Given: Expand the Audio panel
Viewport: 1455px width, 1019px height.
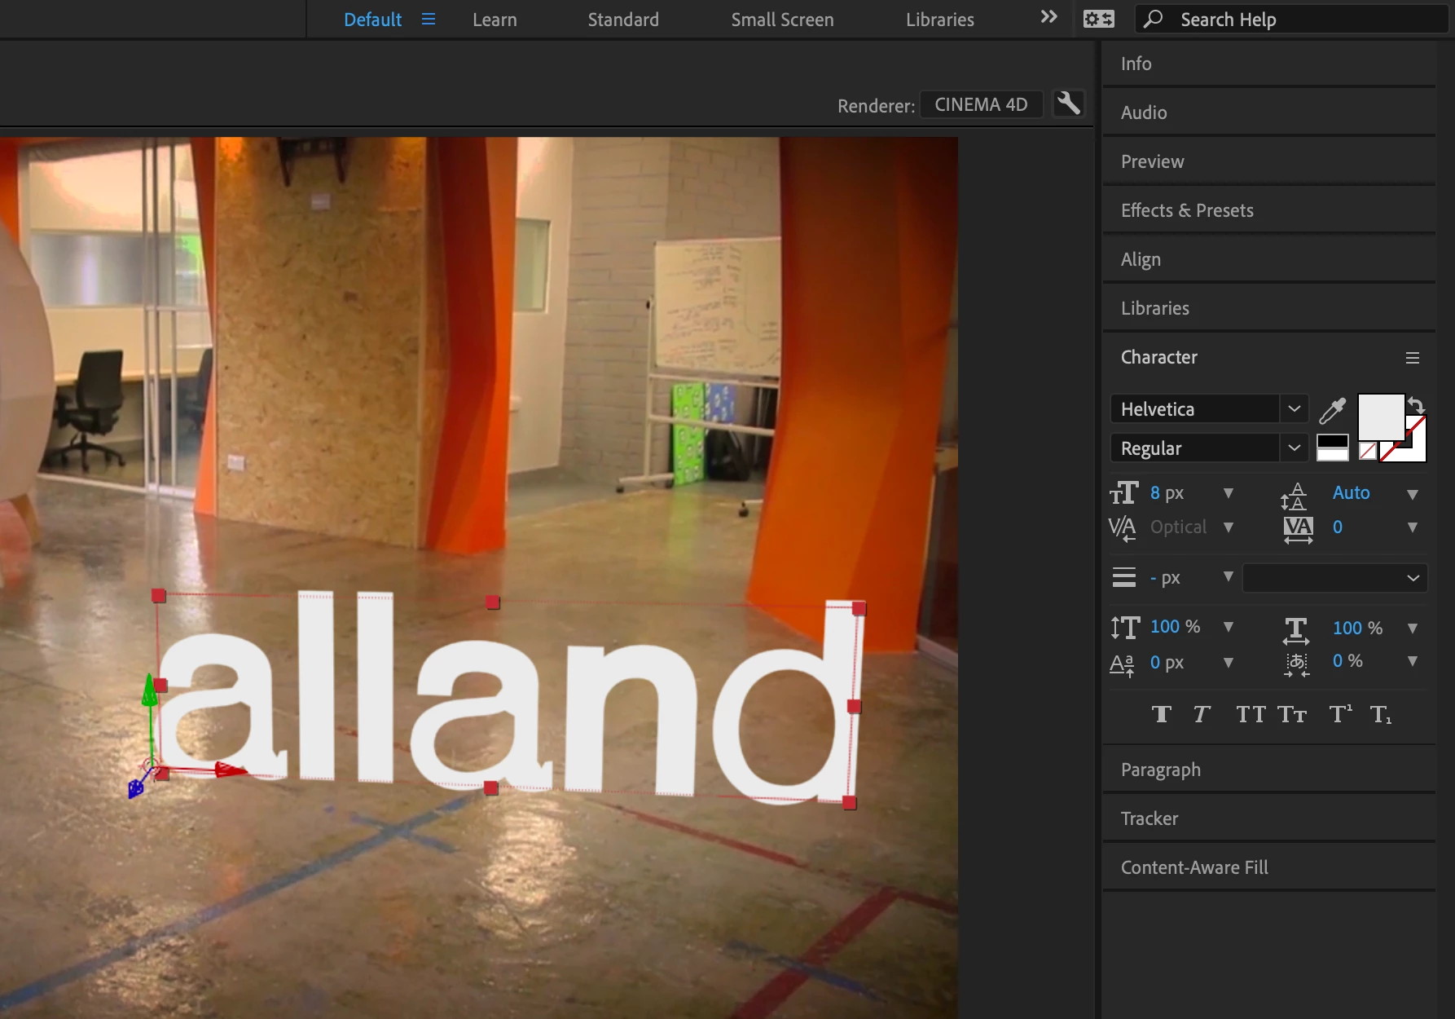Looking at the screenshot, I should [1268, 112].
